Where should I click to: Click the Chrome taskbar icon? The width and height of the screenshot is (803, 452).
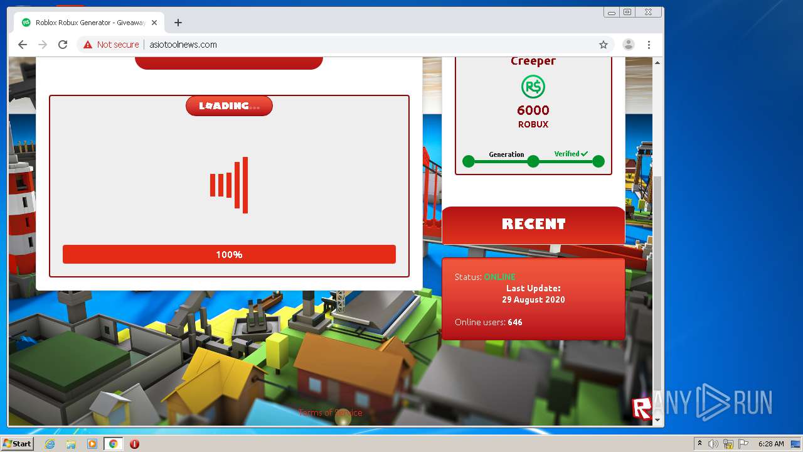[114, 444]
